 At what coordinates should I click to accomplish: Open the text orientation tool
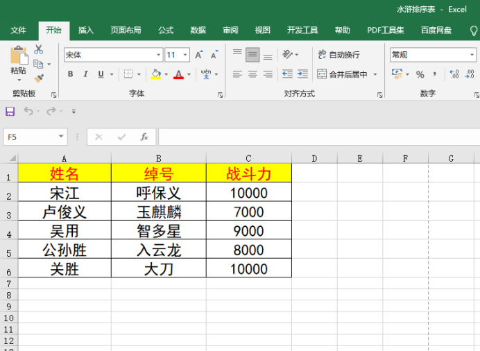(x=287, y=55)
